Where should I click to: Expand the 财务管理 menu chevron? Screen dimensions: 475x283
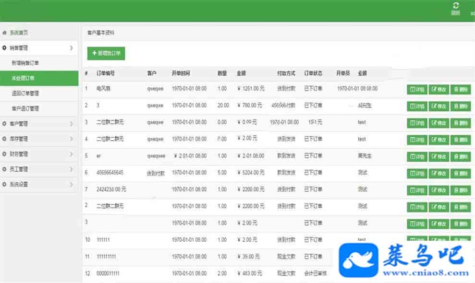(71, 154)
